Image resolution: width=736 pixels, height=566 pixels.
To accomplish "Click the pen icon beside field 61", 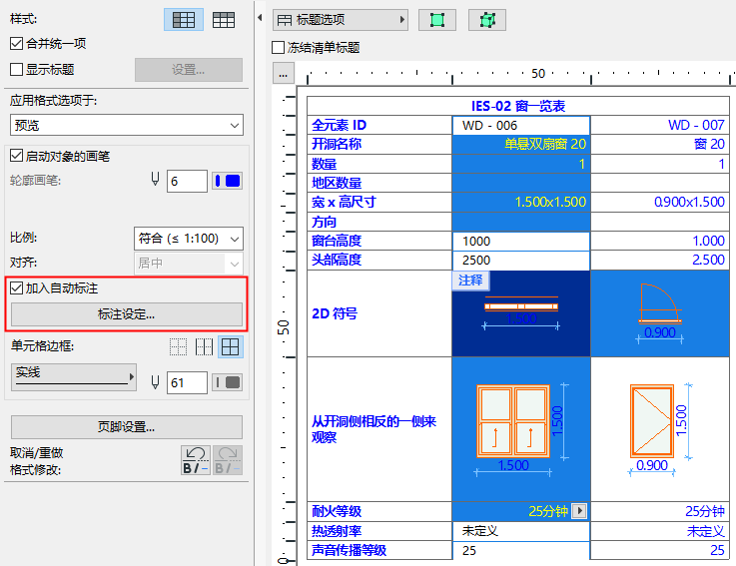I will point(155,382).
